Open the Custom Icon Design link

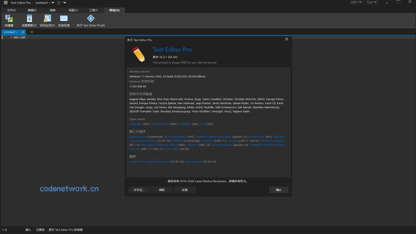click(x=141, y=162)
